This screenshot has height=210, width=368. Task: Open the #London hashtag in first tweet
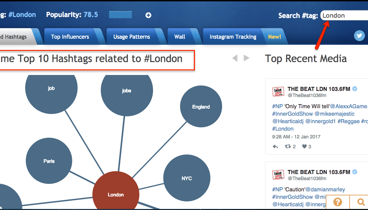(283, 129)
